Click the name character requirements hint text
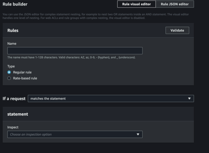The height and width of the screenshot is (153, 209). point(71,57)
